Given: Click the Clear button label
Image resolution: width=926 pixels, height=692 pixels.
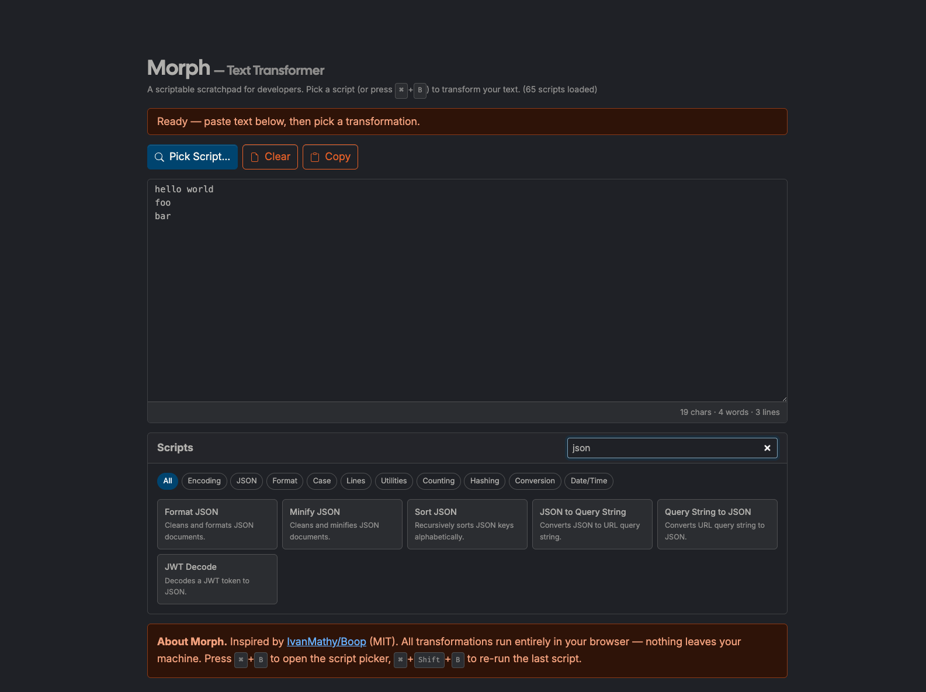Looking at the screenshot, I should point(278,157).
